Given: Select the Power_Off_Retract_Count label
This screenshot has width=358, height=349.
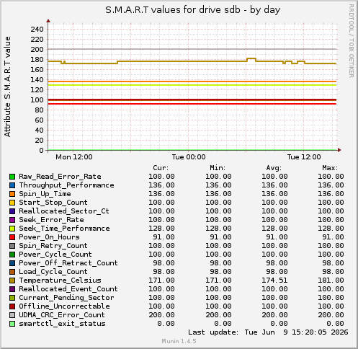Looking at the screenshot, I should [x=68, y=263].
